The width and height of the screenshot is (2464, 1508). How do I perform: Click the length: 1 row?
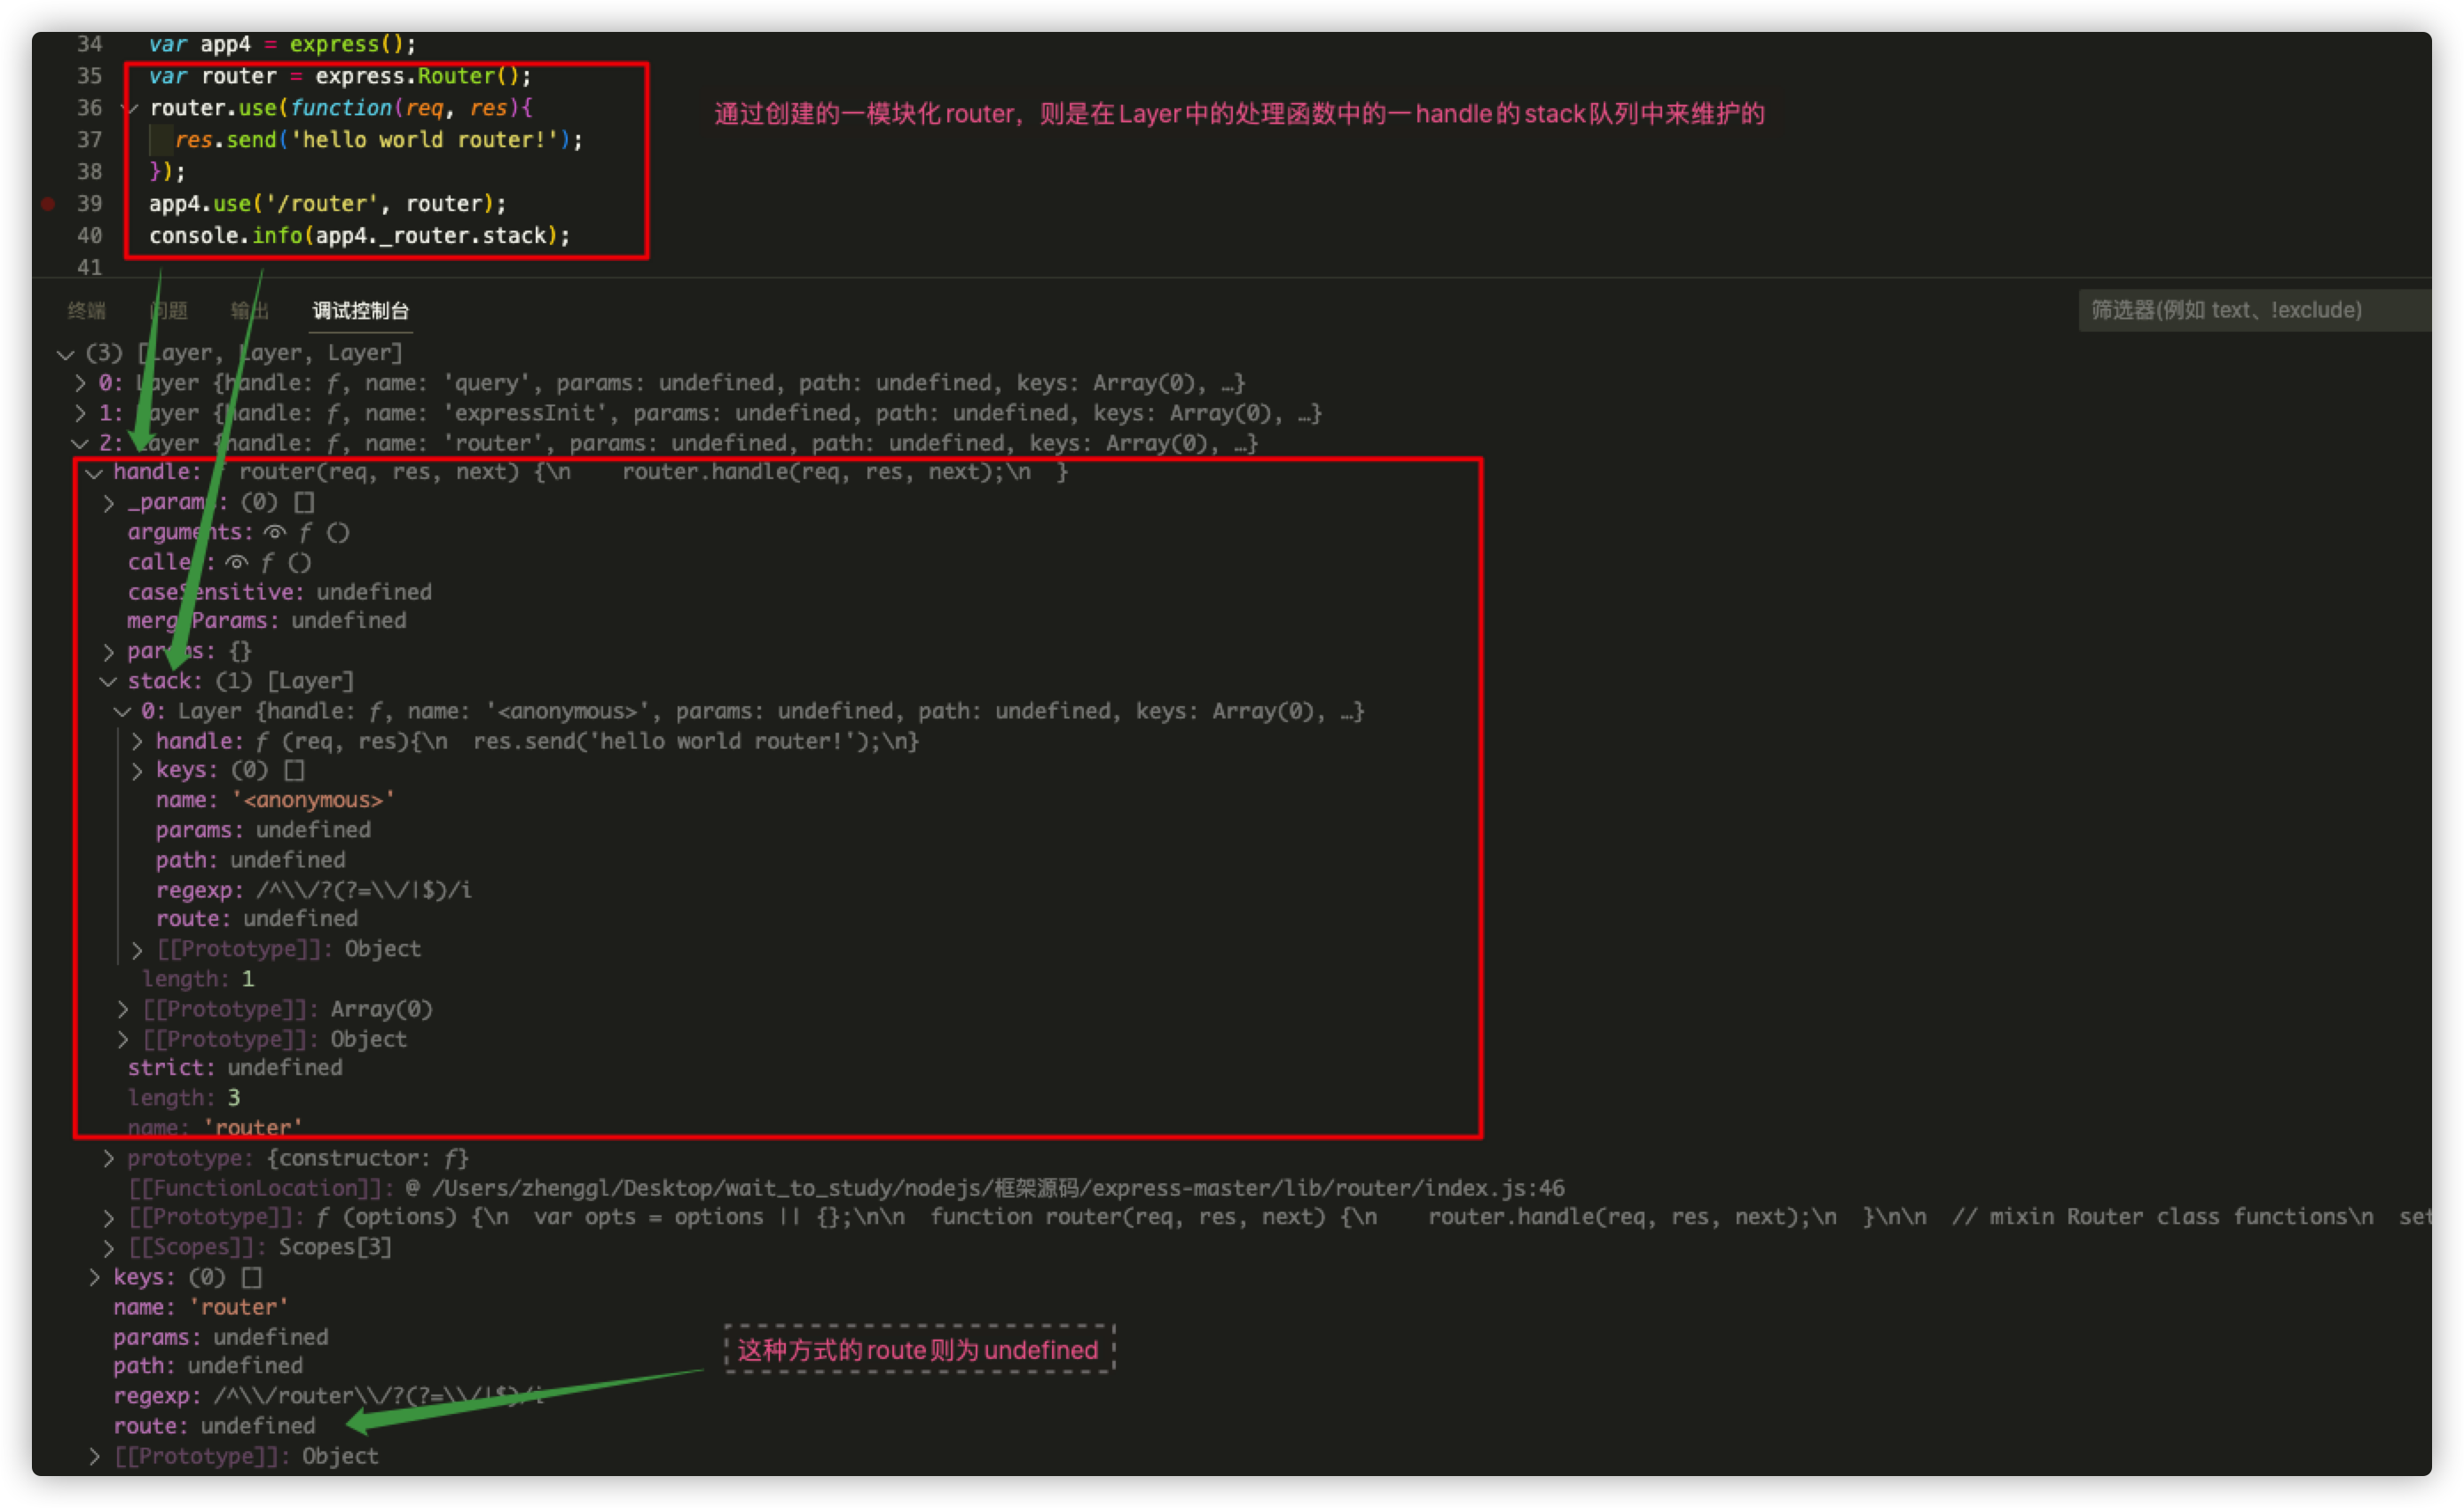[198, 979]
